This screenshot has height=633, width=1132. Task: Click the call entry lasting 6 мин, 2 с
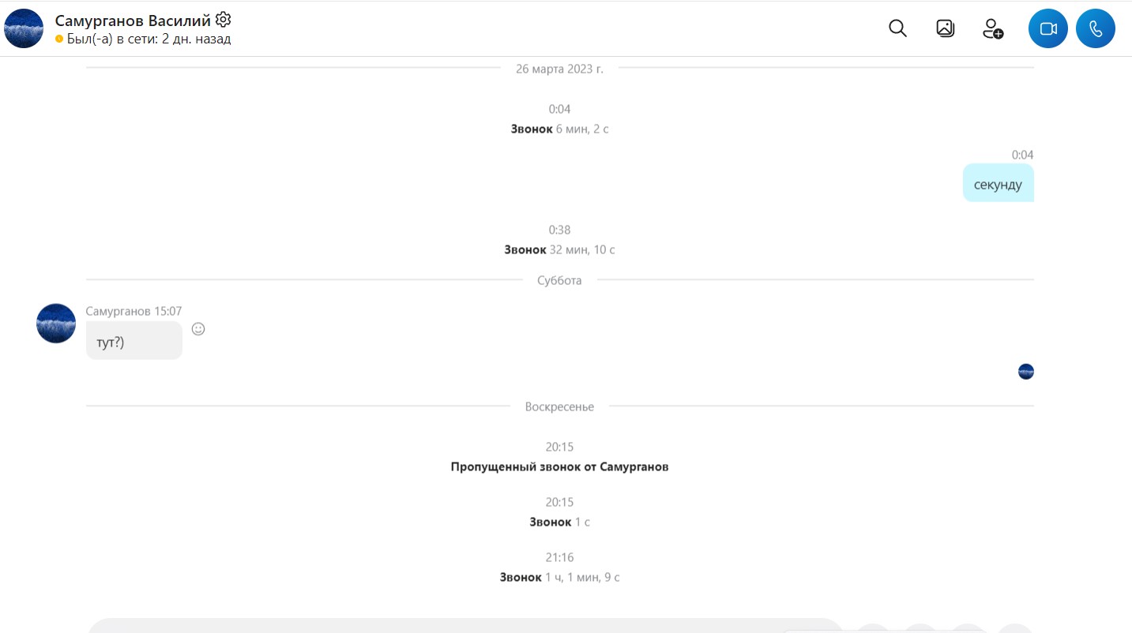[559, 129]
